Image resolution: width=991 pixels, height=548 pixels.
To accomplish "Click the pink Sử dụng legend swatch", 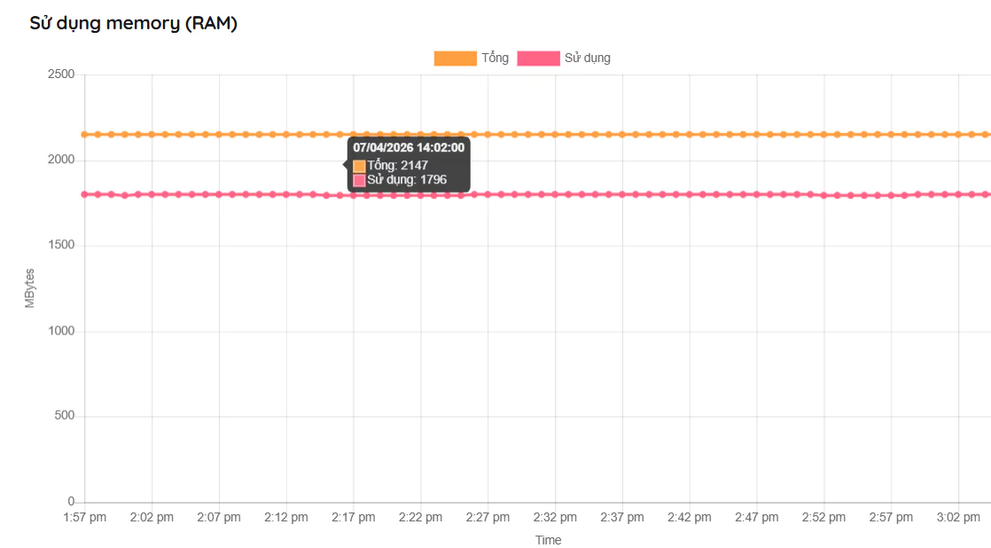I will 538,59.
